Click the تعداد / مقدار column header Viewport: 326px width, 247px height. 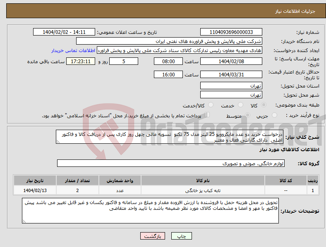tap(77, 180)
